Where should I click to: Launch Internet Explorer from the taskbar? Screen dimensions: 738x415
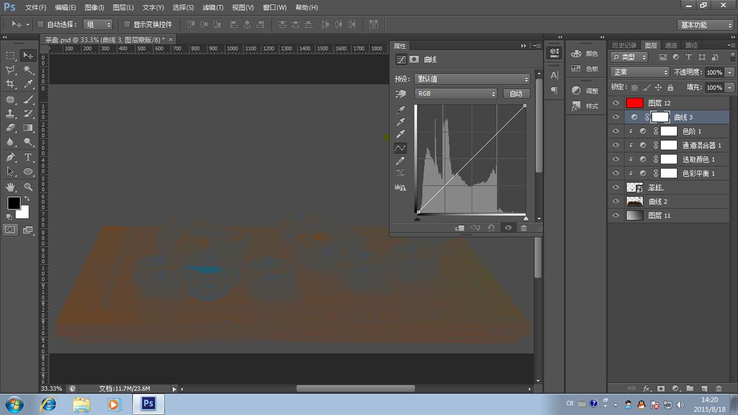(48, 404)
